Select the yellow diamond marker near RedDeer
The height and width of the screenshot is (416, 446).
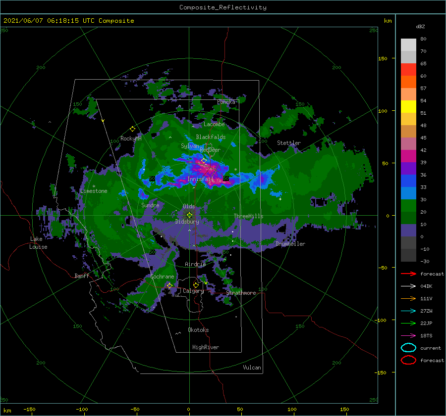click(204, 161)
